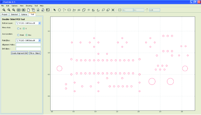Click the Alignment Holes: label
This screenshot has width=201, height=115.
[x=9, y=44]
